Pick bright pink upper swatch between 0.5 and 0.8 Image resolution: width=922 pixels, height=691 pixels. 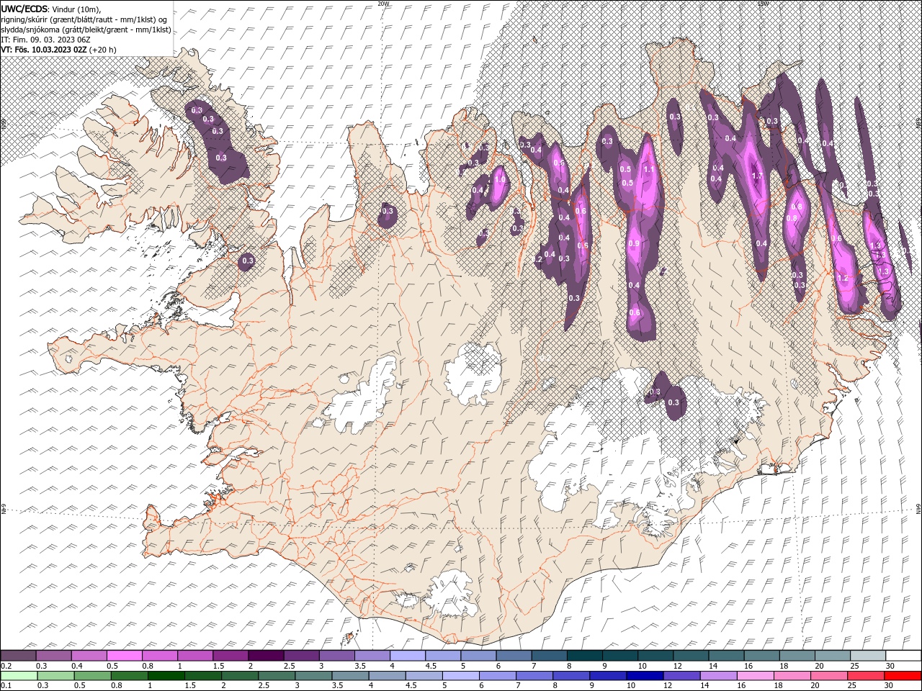point(125,656)
